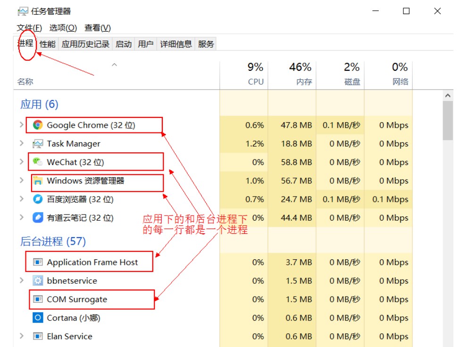Click the Task Manager process icon
This screenshot has width=468, height=347.
38,143
